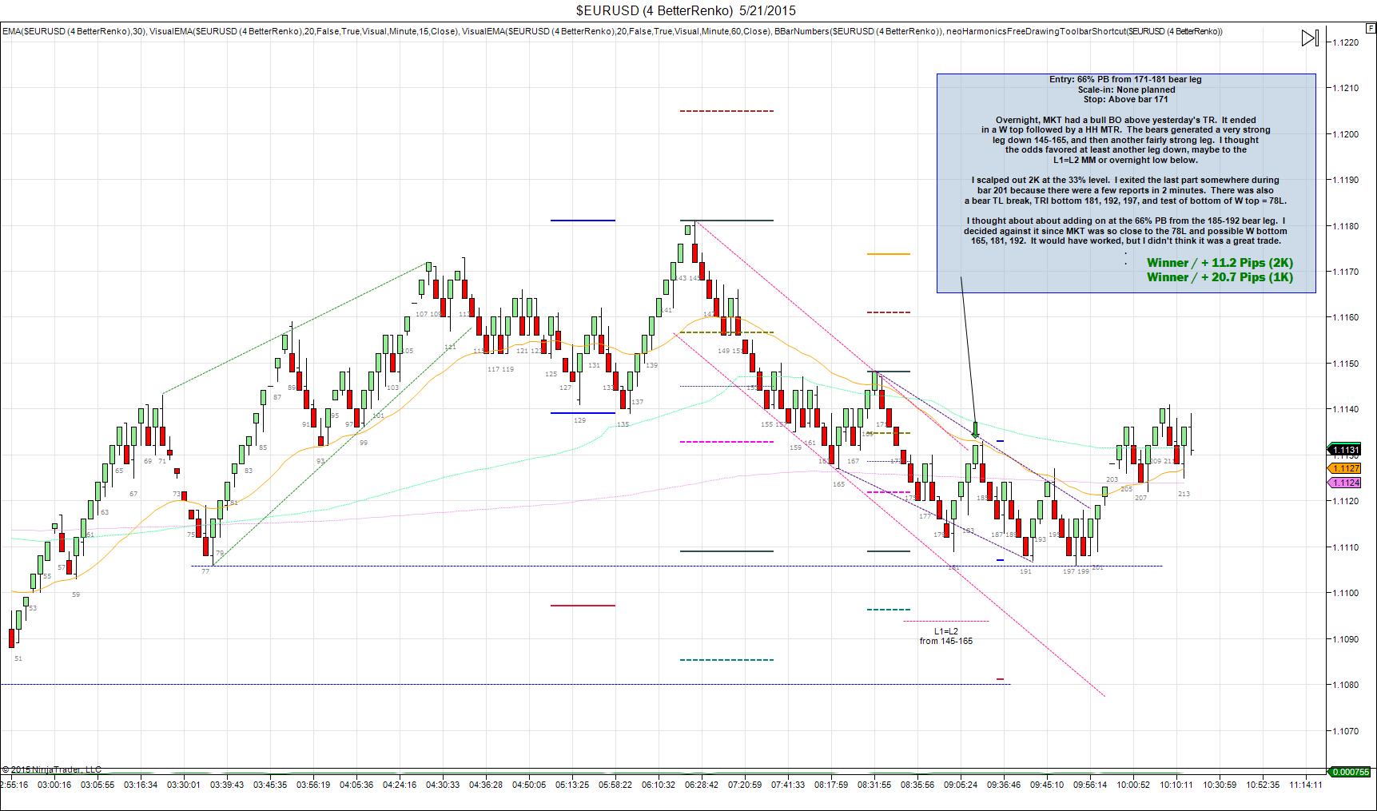The width and height of the screenshot is (1377, 811).
Task: Click the 03:30:01 time axis label
Action: (x=184, y=785)
